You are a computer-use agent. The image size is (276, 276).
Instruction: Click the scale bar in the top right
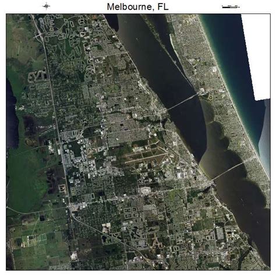(x=231, y=7)
